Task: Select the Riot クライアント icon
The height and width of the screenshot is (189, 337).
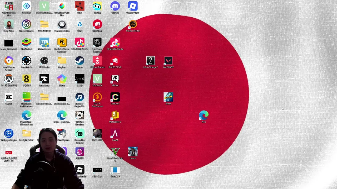Action: (x=115, y=61)
